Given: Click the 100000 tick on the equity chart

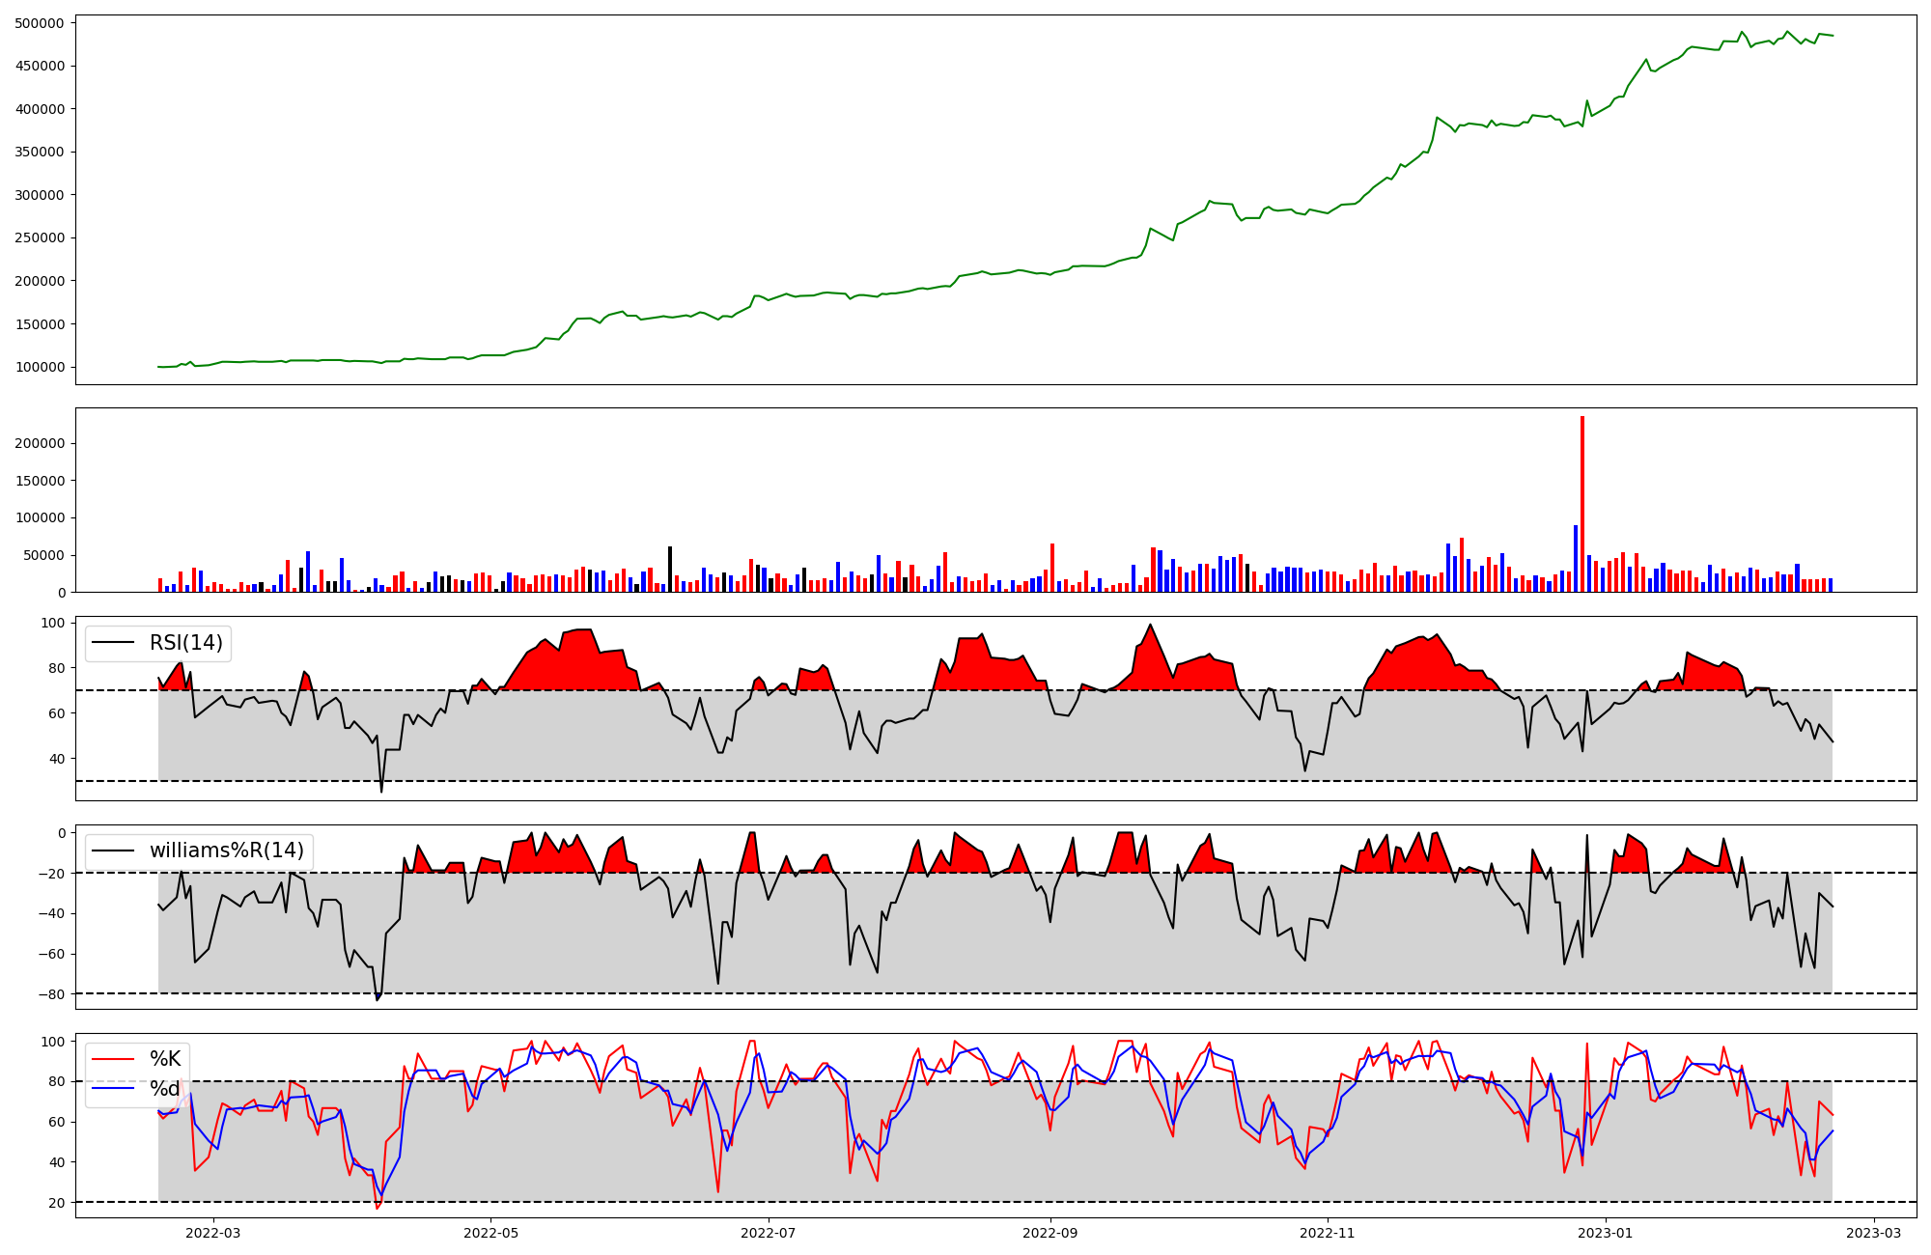Looking at the screenshot, I should click(40, 367).
